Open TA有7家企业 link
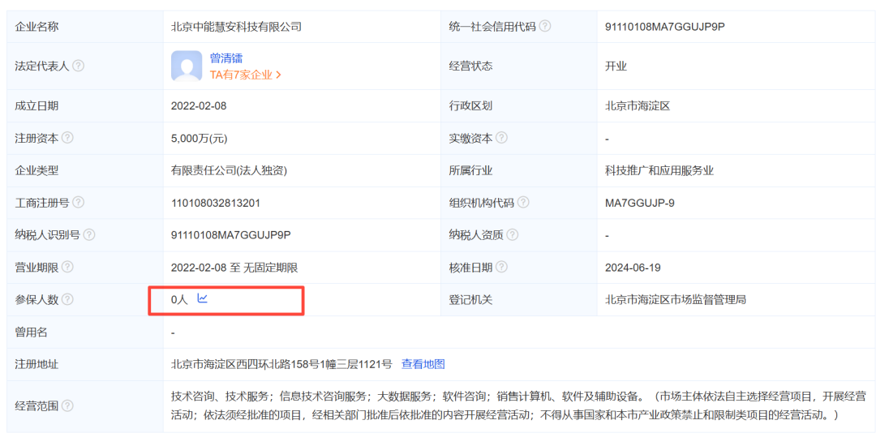The width and height of the screenshot is (876, 446). click(x=245, y=75)
